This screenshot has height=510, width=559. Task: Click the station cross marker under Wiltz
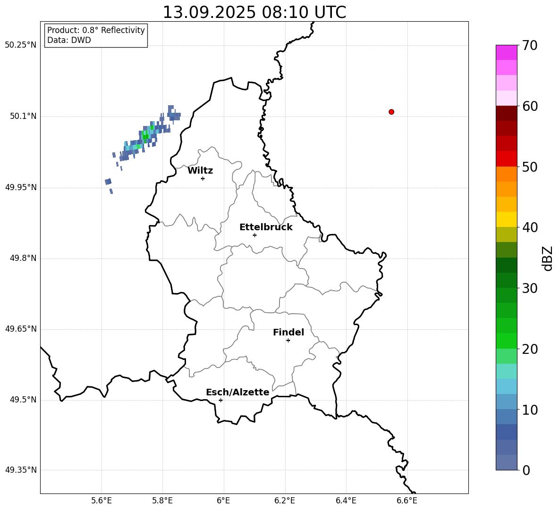tap(203, 178)
